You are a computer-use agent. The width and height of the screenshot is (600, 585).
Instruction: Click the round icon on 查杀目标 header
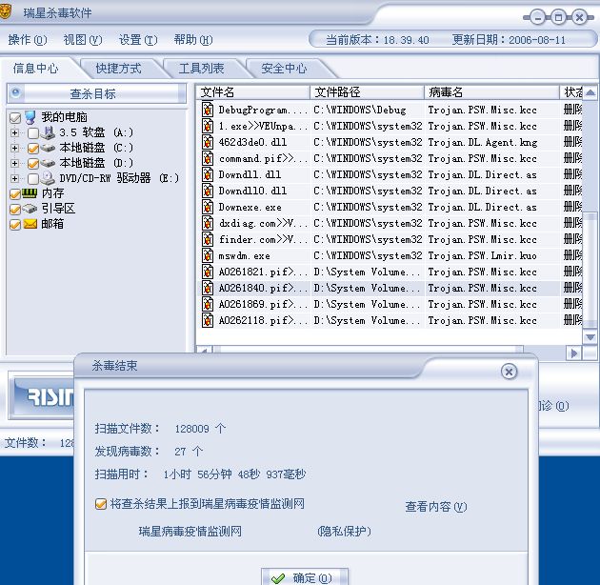[x=15, y=93]
